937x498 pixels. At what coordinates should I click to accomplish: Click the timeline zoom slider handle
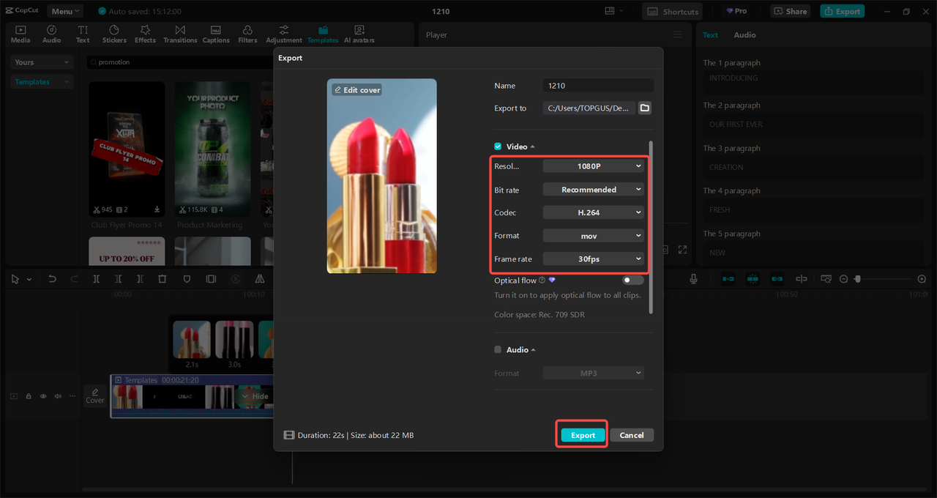(x=858, y=279)
